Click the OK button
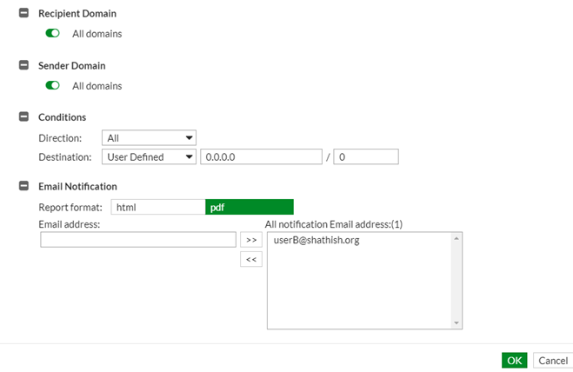 tap(514, 360)
